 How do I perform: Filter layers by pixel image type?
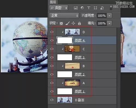coord(76,8)
